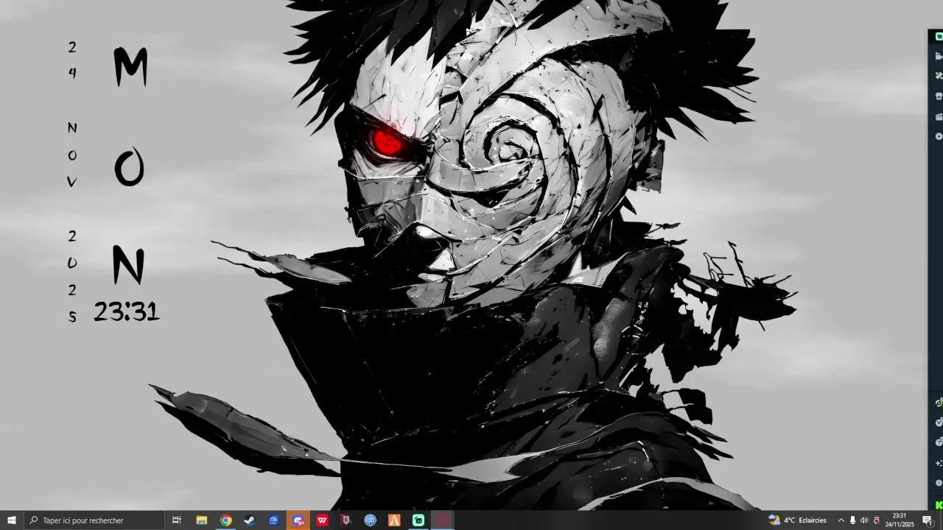The height and width of the screenshot is (530, 943).
Task: Open Steam from the taskbar
Action: 250,520
